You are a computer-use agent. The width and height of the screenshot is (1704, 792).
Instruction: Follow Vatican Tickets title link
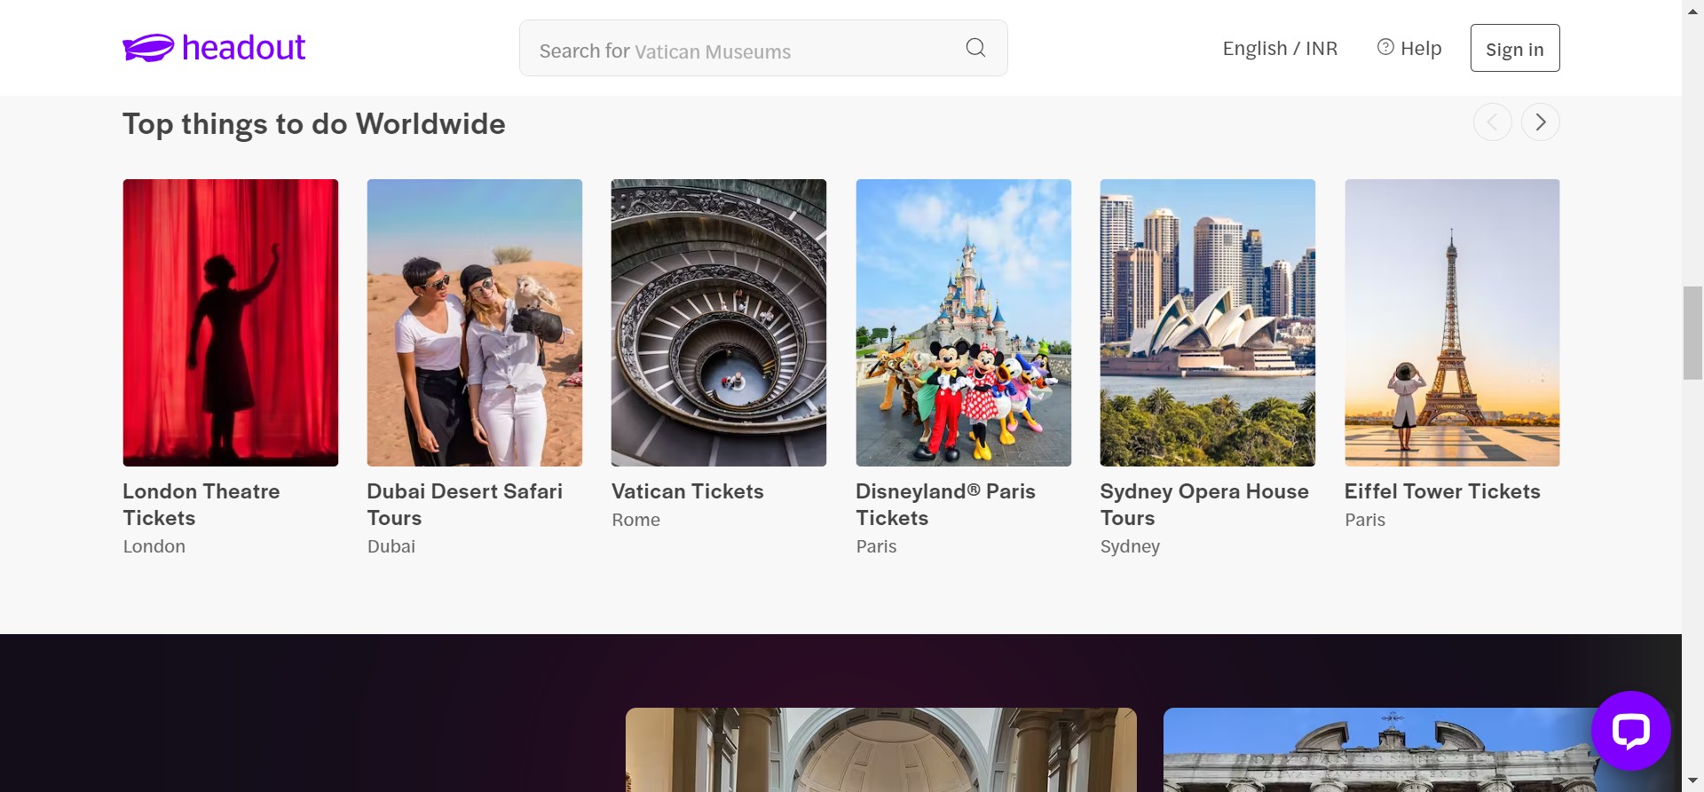point(688,491)
